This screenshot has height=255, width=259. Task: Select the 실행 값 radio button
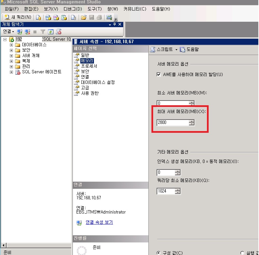click(242, 253)
